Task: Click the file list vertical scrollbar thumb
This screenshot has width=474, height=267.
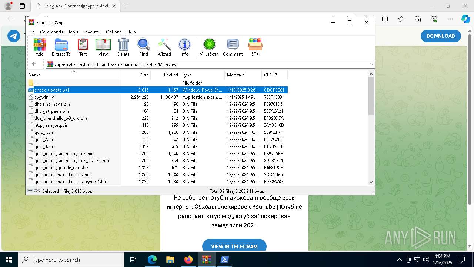Action: tap(371, 96)
